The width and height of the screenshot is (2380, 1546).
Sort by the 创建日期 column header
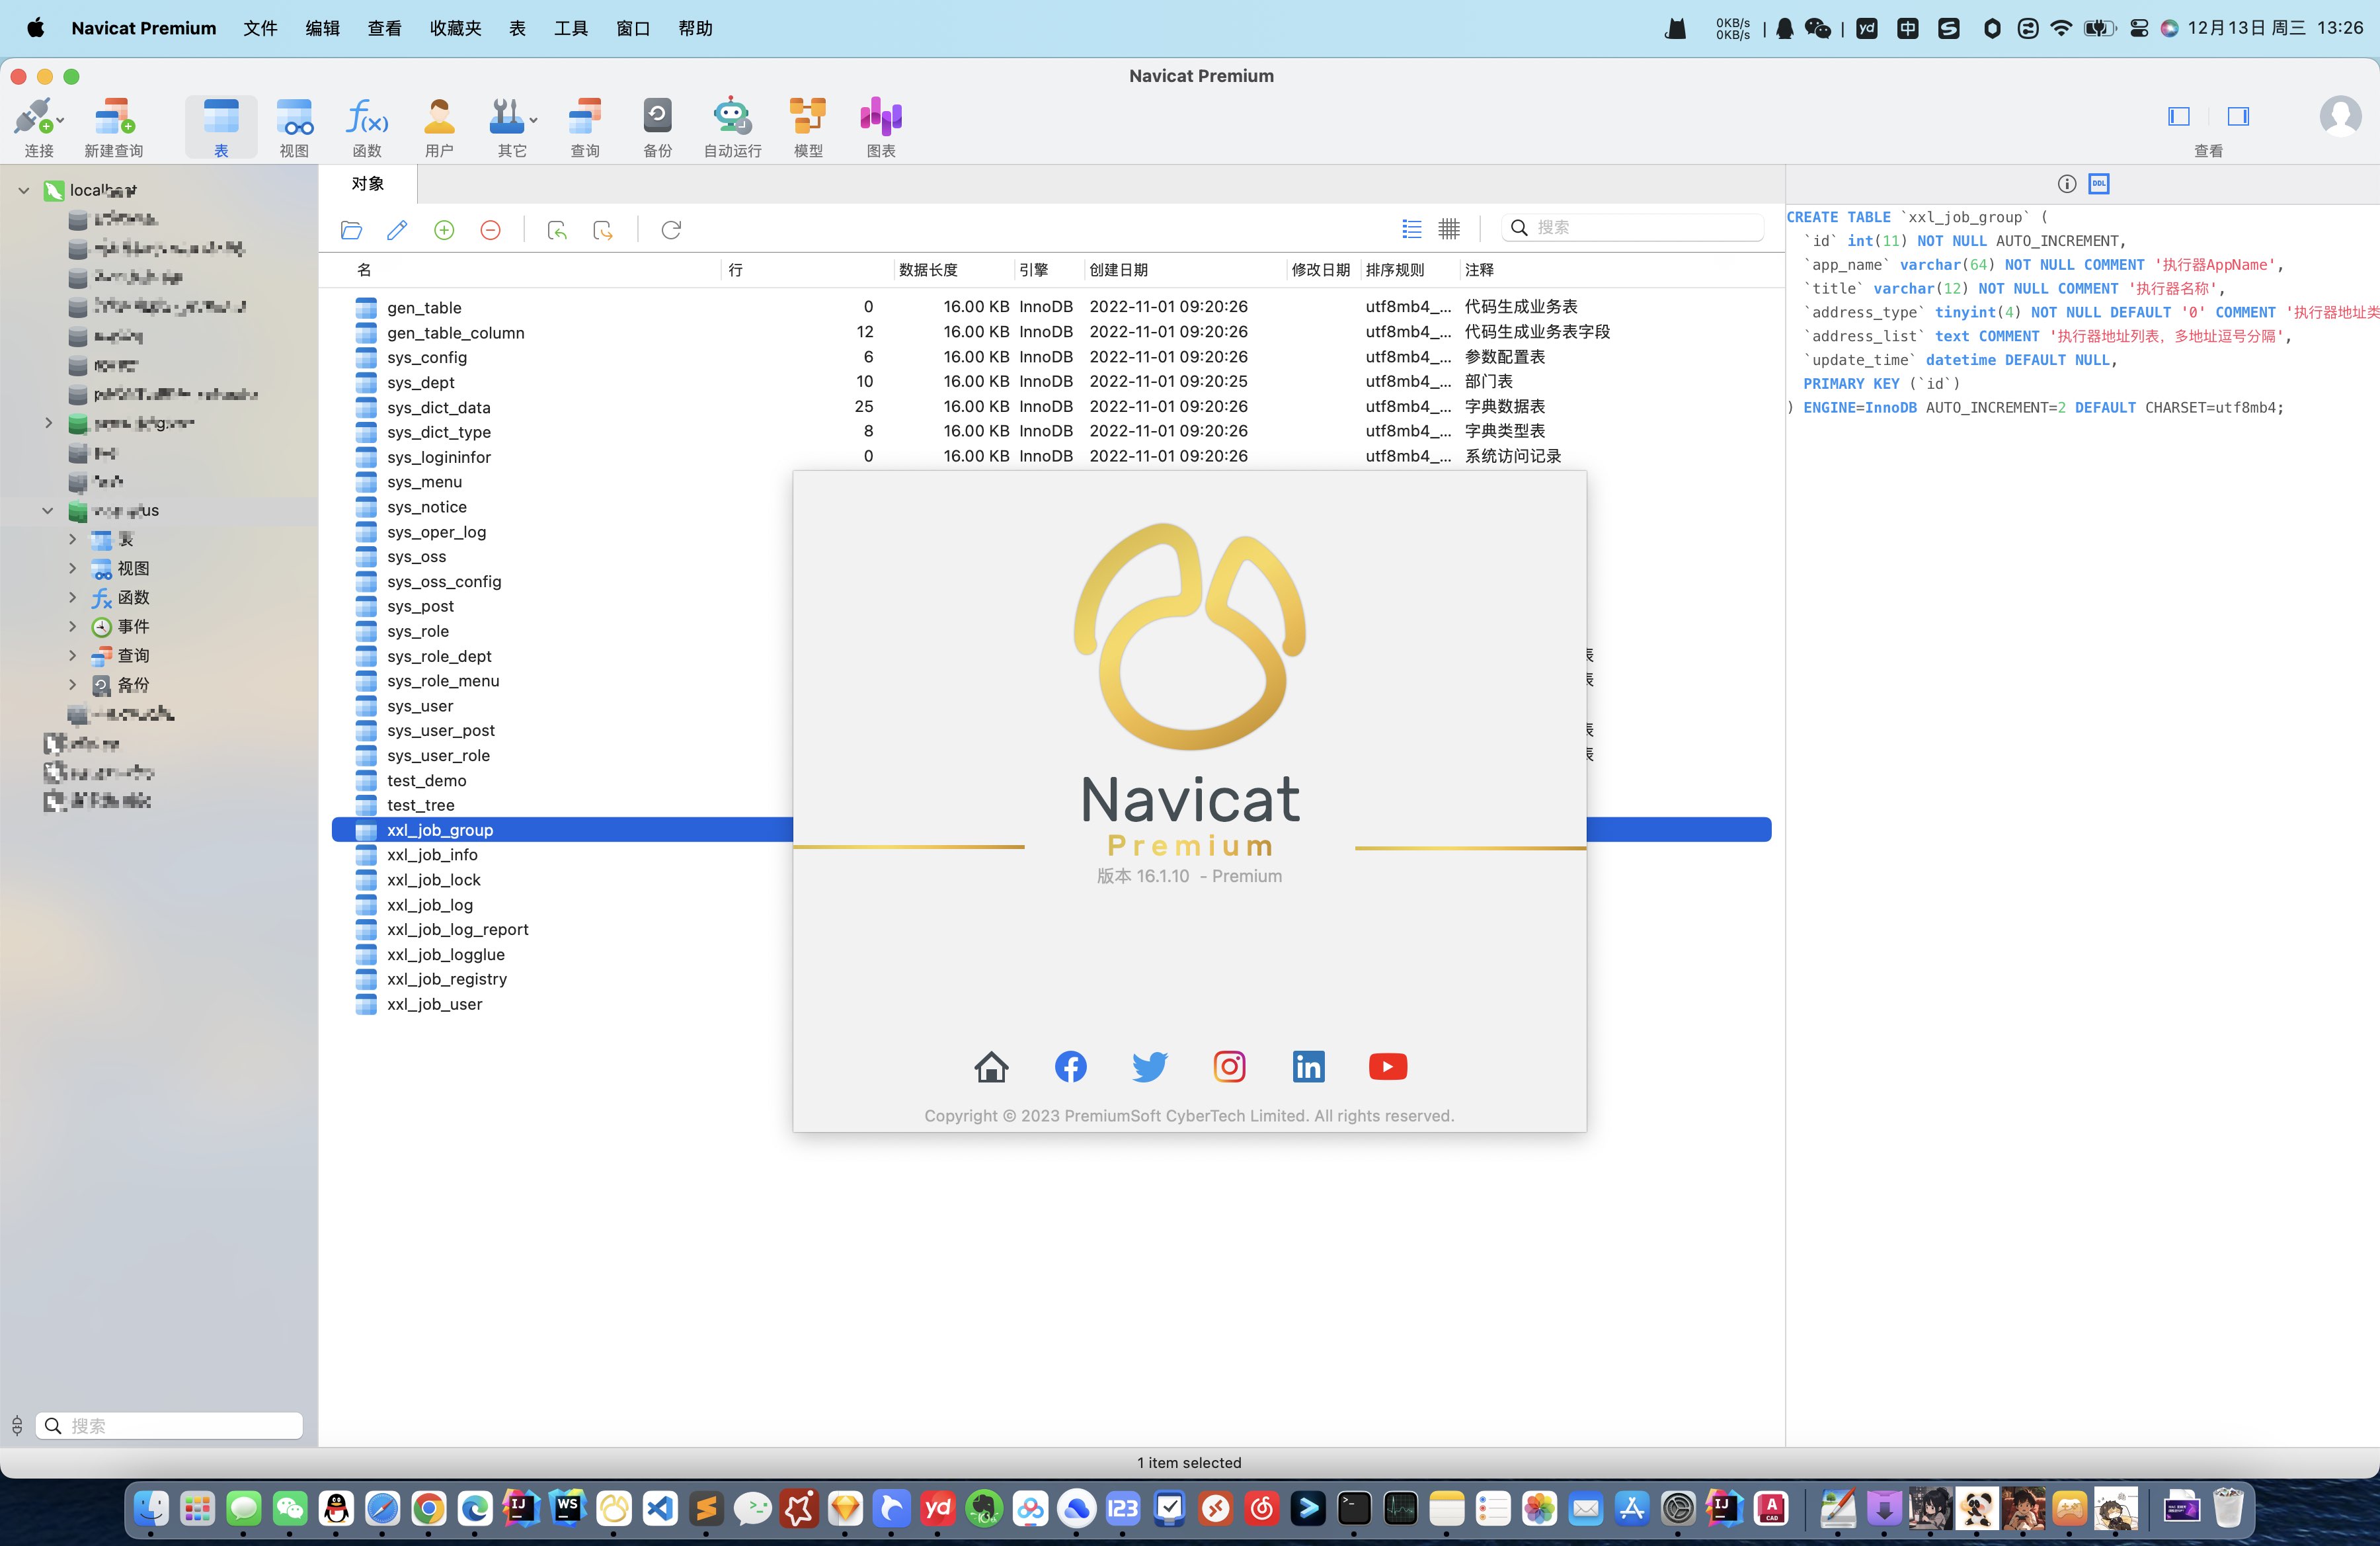[x=1118, y=270]
